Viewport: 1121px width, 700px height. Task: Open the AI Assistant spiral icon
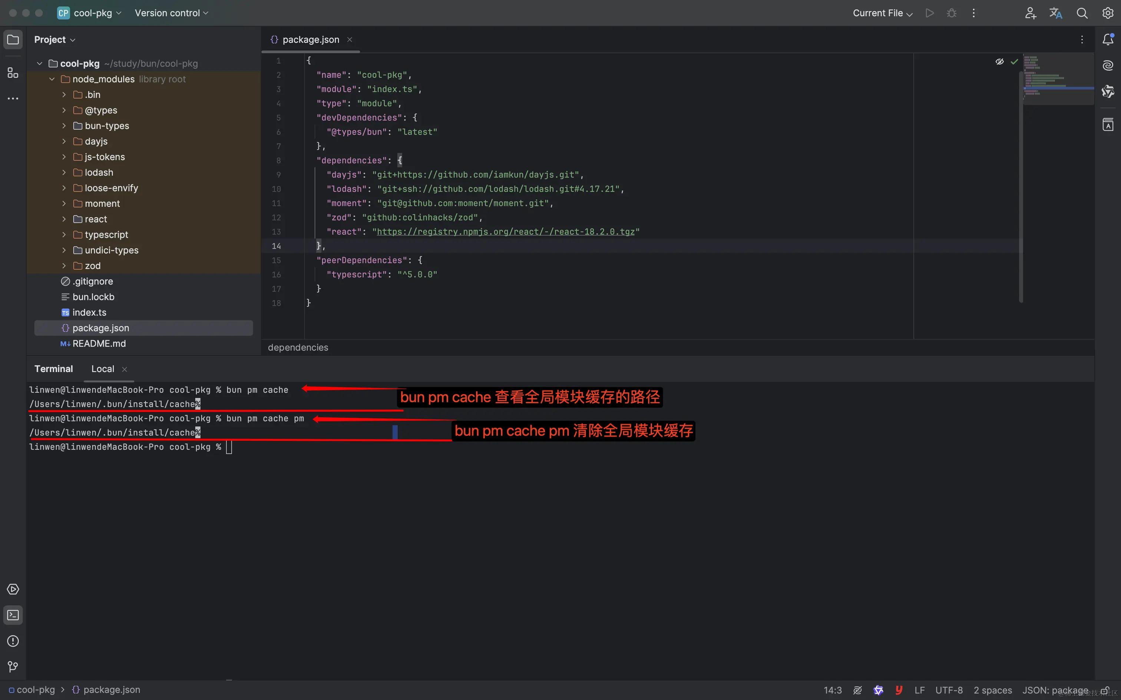coord(1108,65)
